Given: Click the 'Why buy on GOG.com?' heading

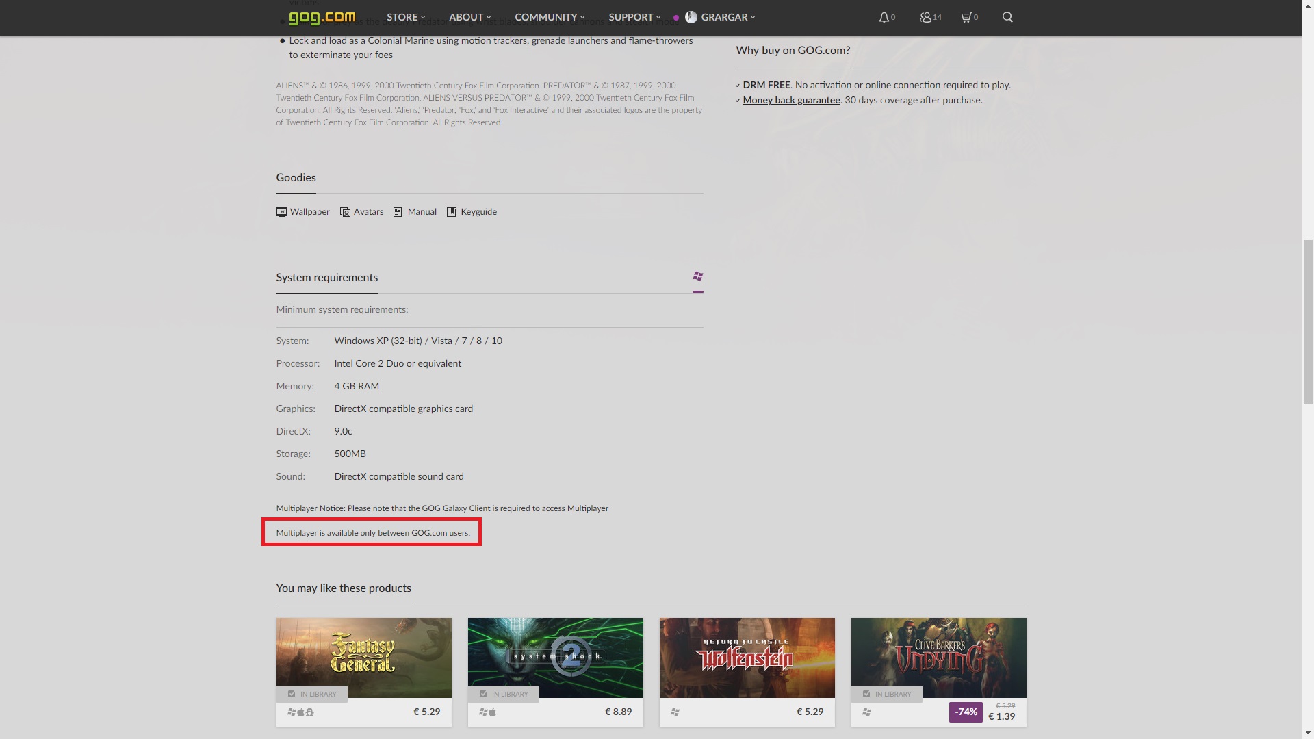Looking at the screenshot, I should tap(793, 50).
